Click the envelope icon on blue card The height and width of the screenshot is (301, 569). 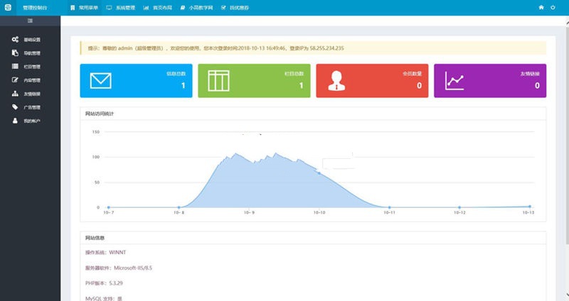(x=101, y=81)
